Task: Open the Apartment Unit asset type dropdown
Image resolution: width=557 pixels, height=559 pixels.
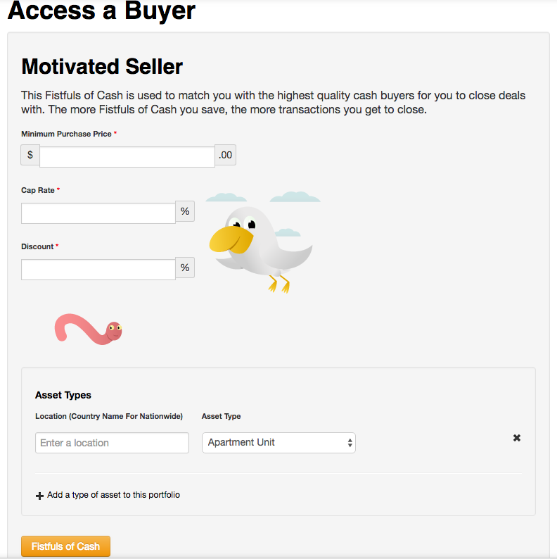Action: pos(278,443)
